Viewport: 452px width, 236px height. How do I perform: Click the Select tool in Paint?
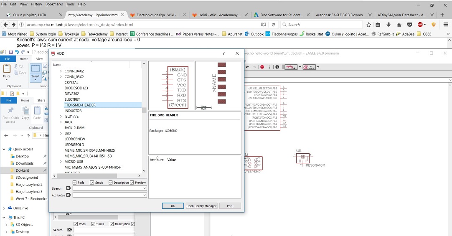pos(36,72)
